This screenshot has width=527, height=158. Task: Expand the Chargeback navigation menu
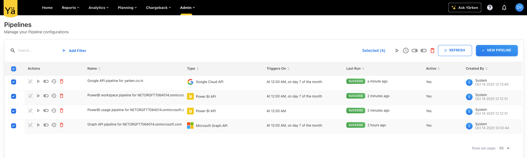pos(158,7)
